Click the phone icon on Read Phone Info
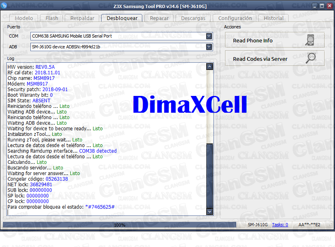Screen dimensions: 335x247 coord(310,40)
